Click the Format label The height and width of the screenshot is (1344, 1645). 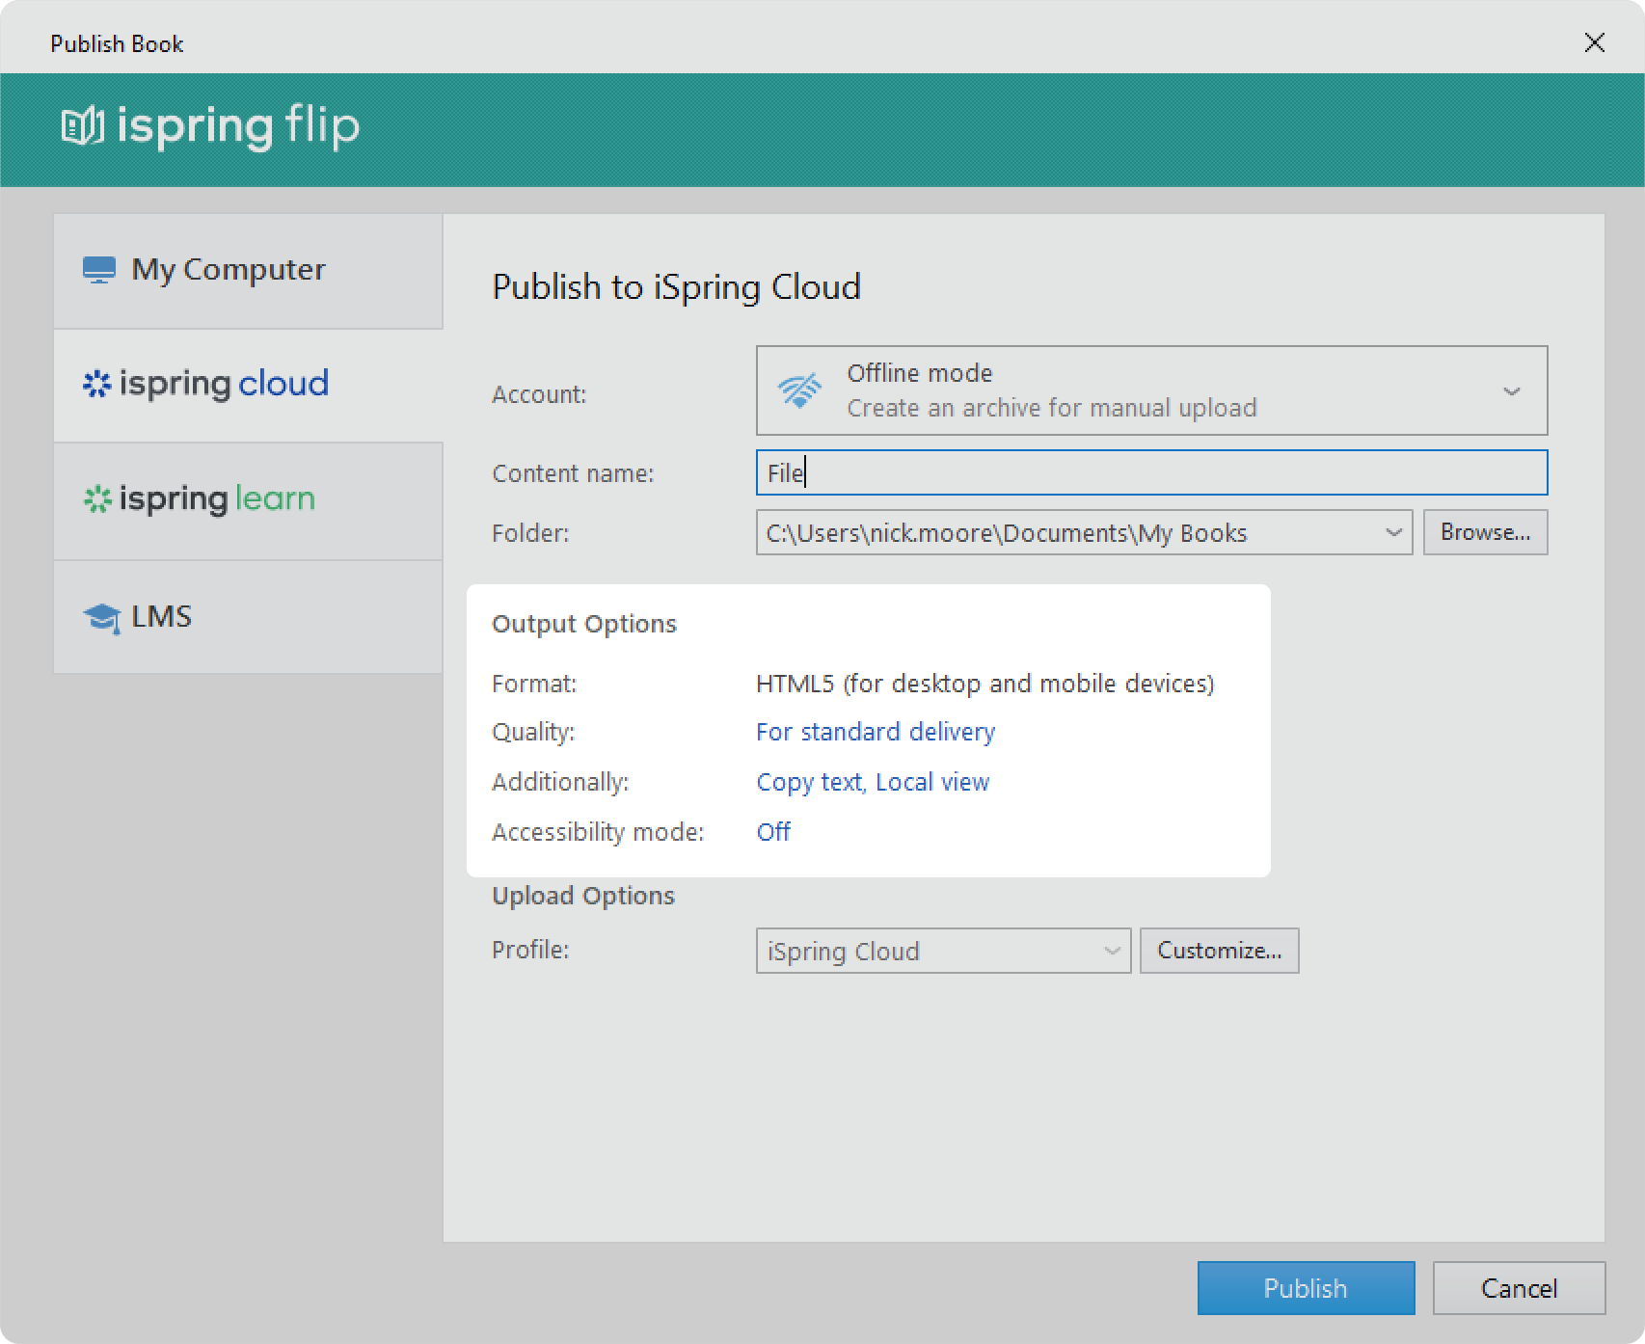(534, 684)
